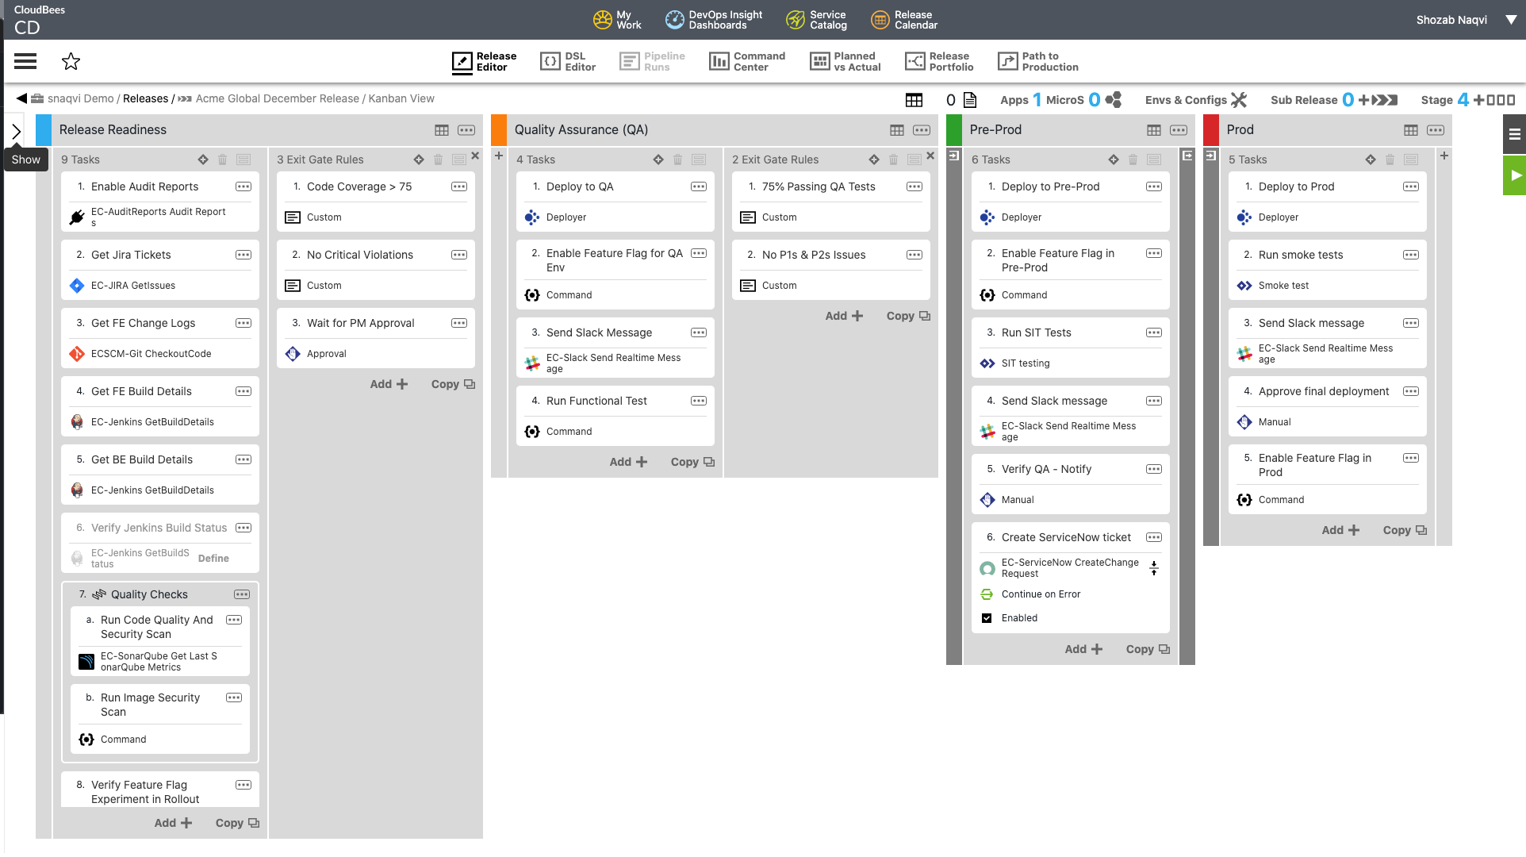1526x857 pixels.
Task: Copy a task in the QA tasks column
Action: (x=692, y=462)
